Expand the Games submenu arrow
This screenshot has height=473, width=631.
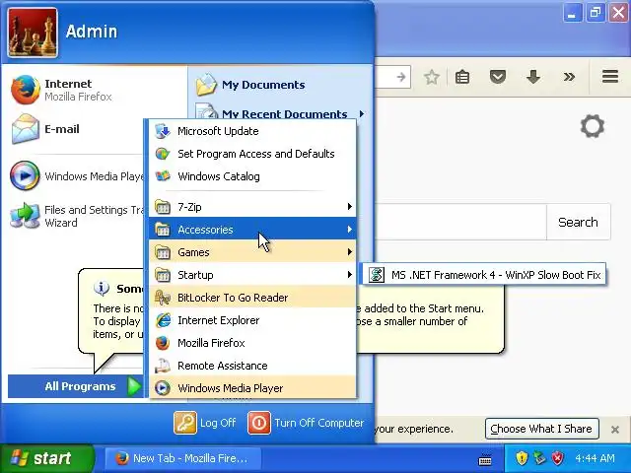[349, 252]
